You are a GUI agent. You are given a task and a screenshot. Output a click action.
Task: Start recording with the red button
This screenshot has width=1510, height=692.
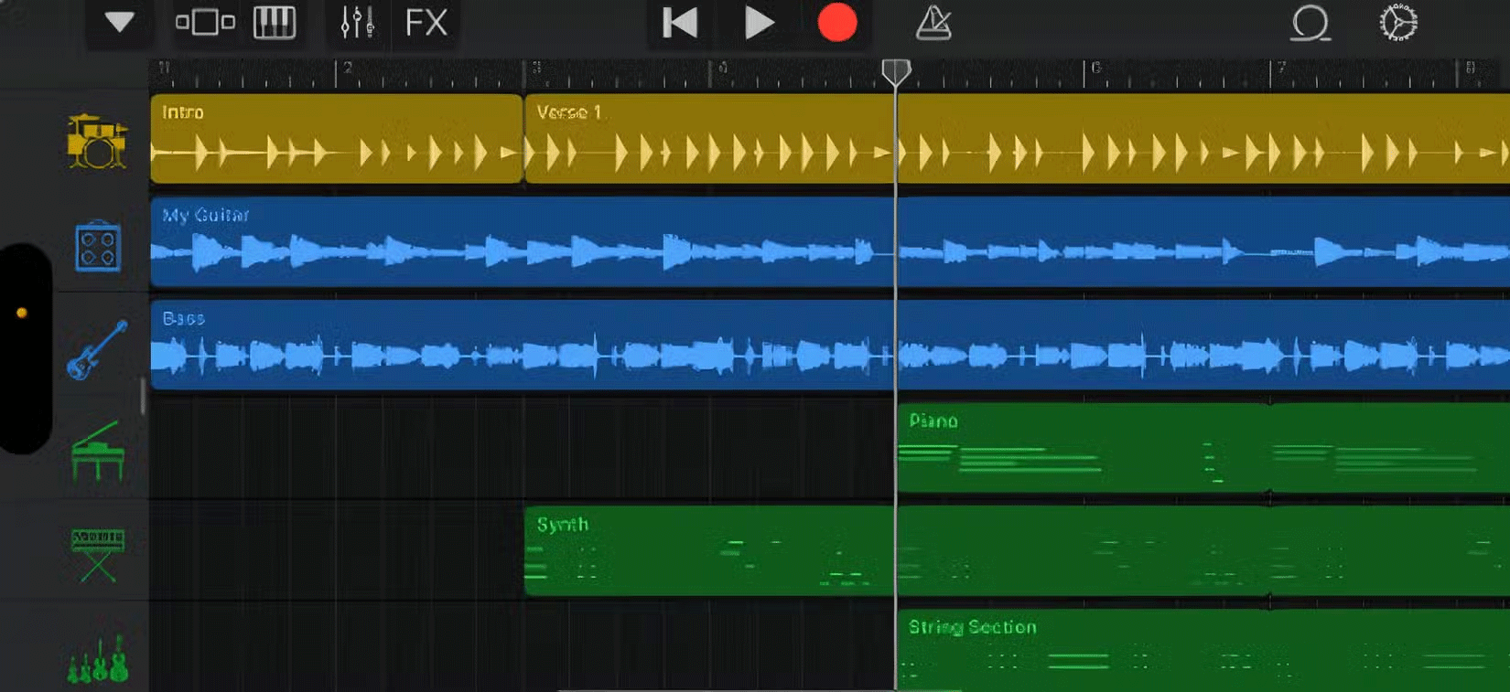click(836, 23)
